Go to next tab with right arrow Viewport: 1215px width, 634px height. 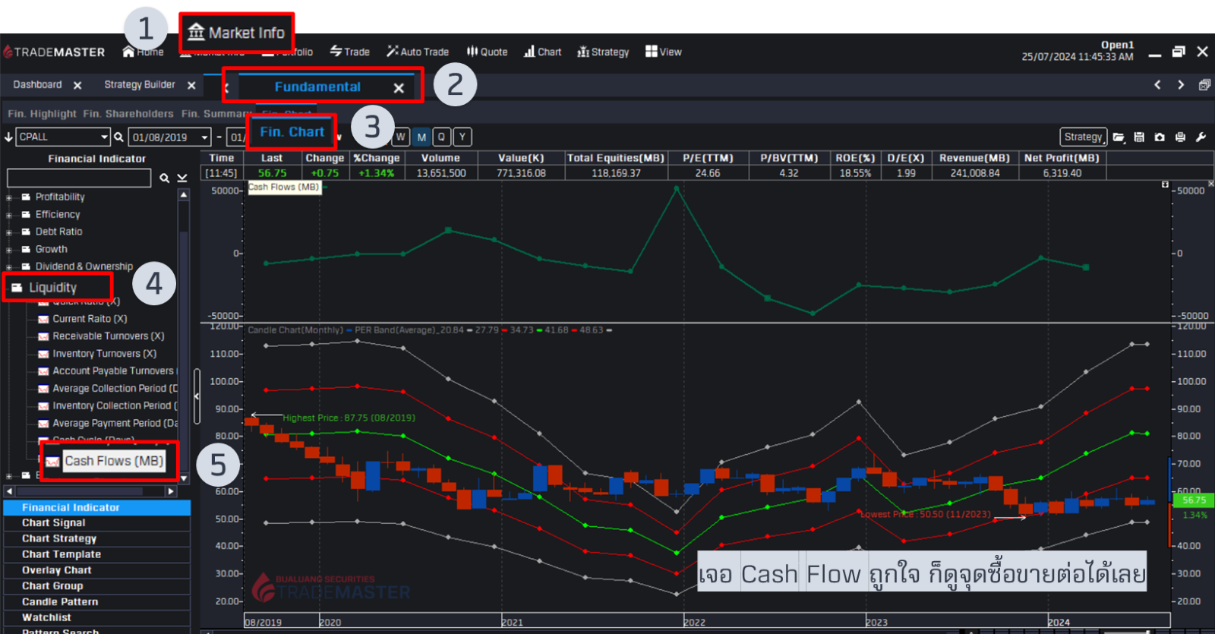click(x=1181, y=85)
